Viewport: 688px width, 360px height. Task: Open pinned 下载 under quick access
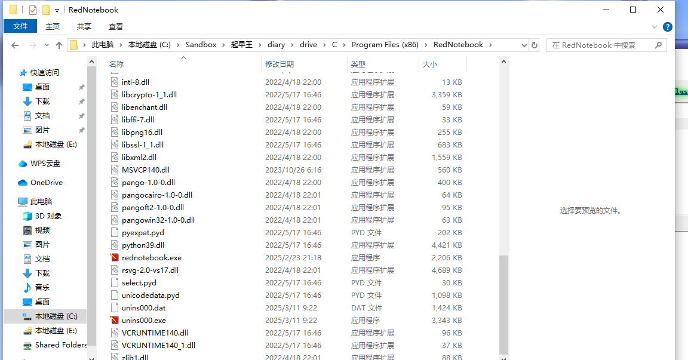point(42,101)
